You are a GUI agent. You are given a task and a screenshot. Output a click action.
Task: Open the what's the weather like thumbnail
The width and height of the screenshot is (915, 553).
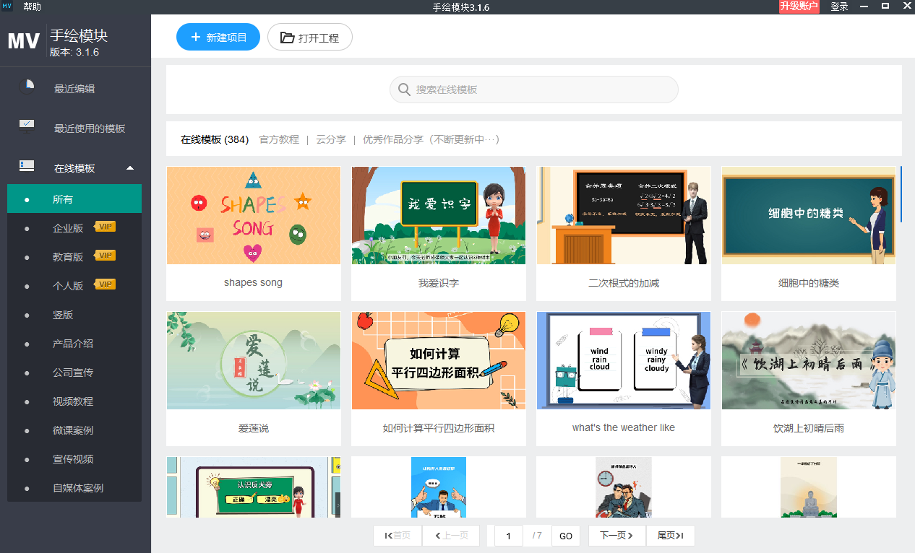624,360
